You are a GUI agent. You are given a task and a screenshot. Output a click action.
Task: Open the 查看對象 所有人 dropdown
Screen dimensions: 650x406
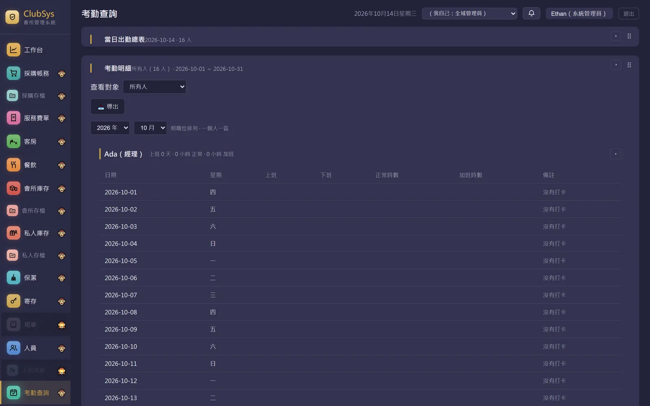154,87
